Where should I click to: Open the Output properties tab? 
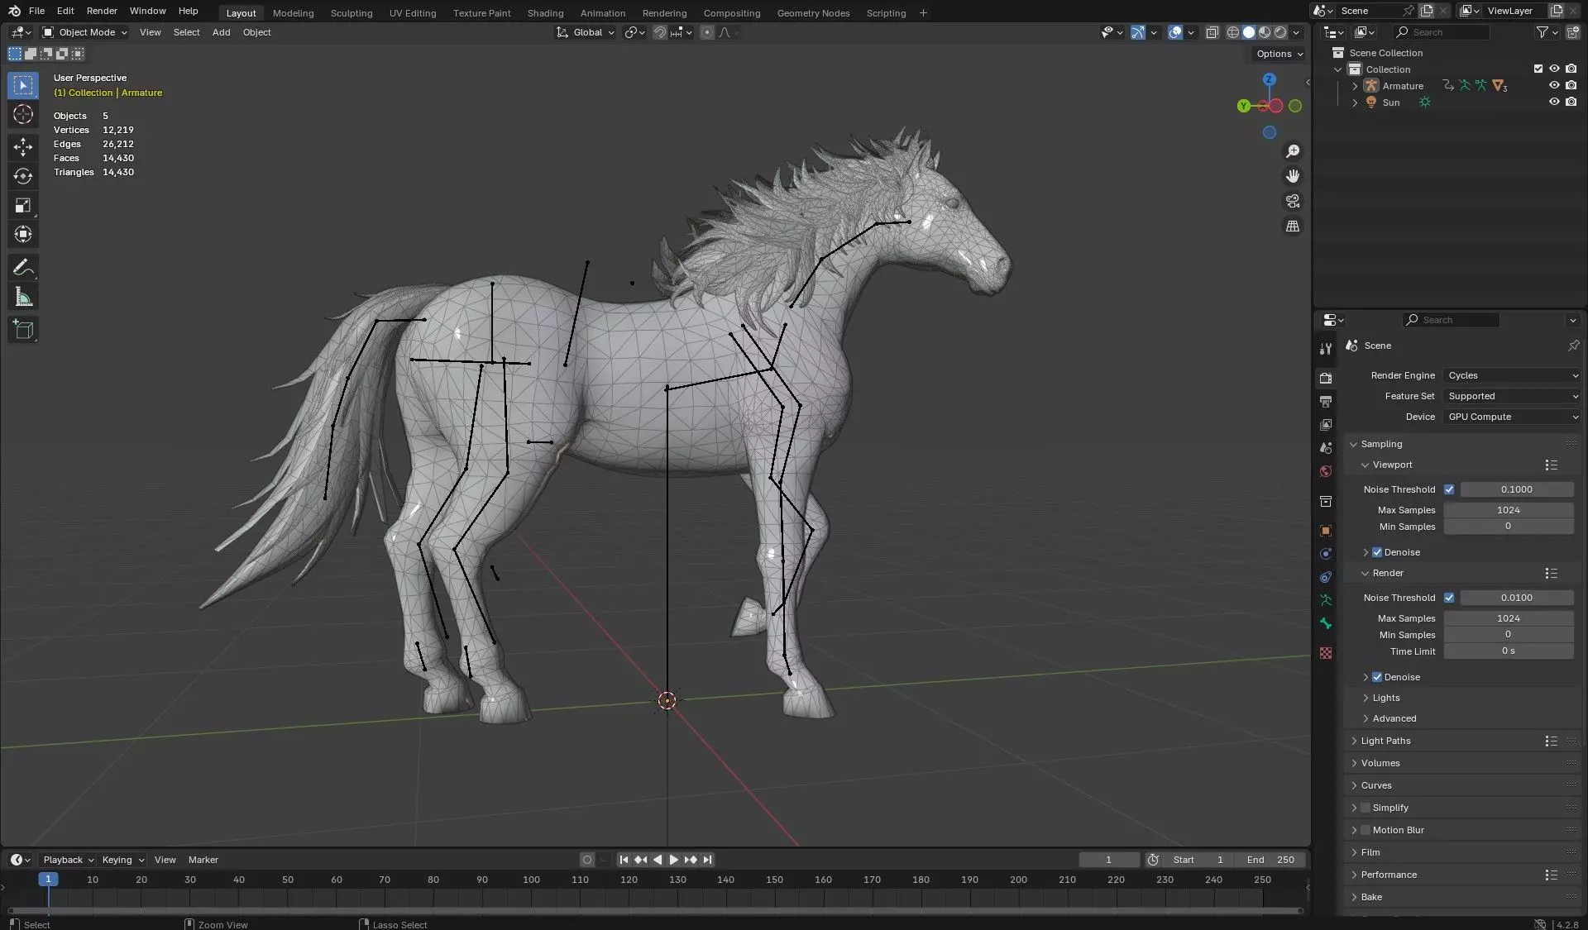point(1326,401)
